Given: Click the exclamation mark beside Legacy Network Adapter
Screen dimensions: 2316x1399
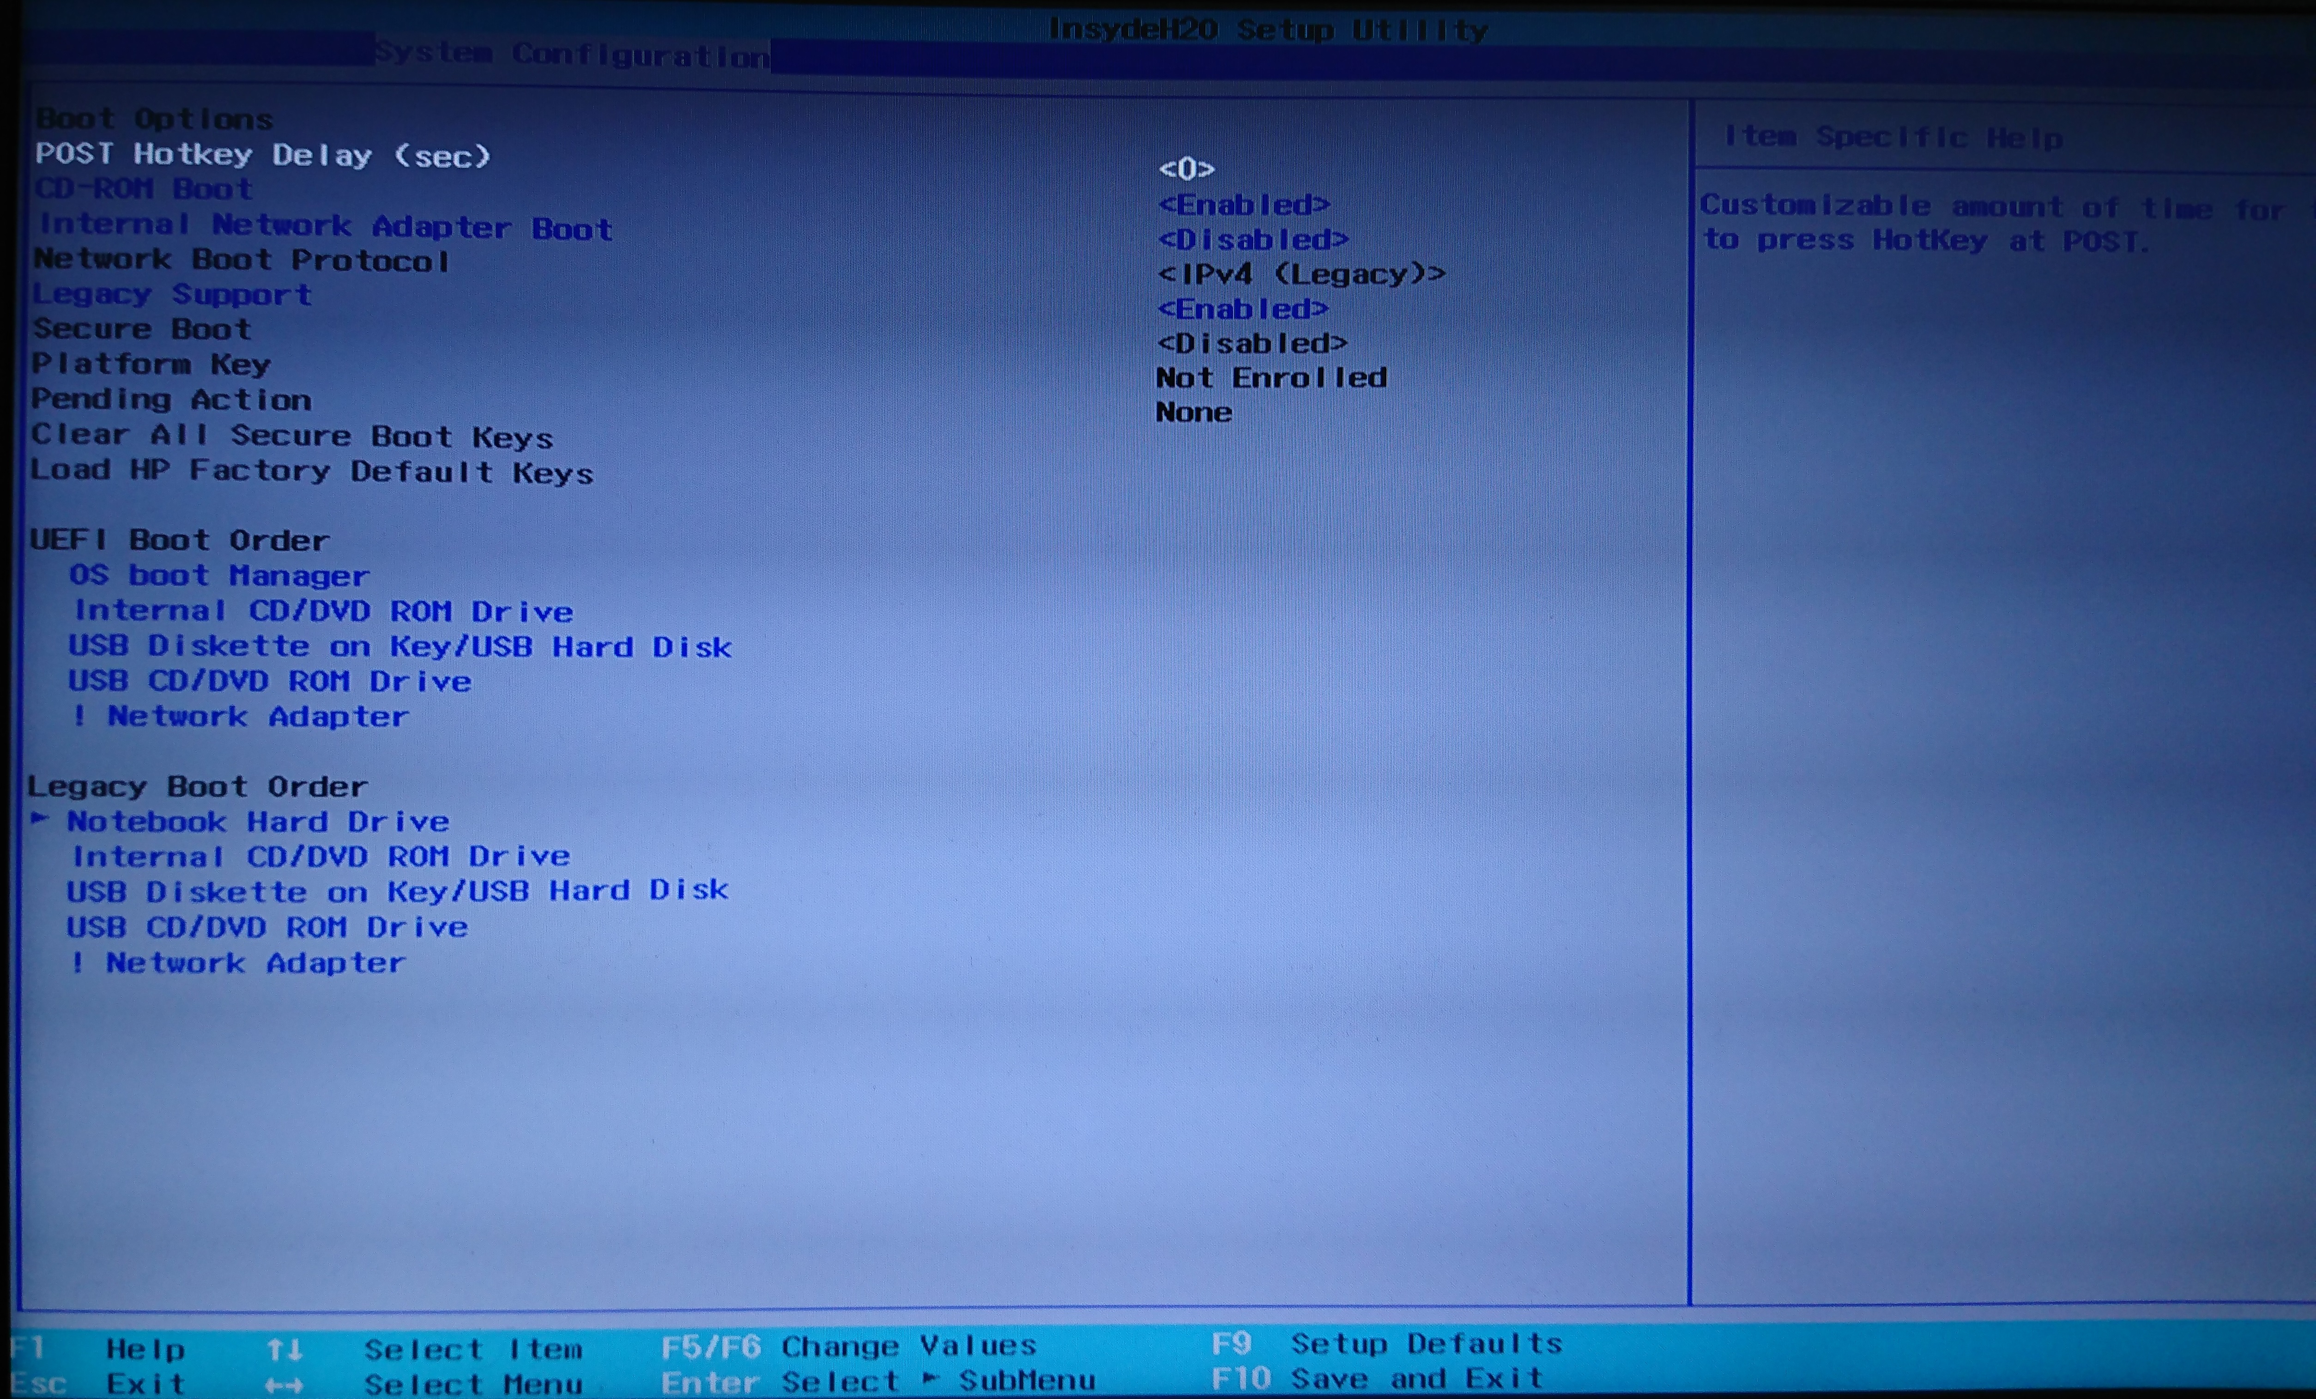Looking at the screenshot, I should coord(77,962).
